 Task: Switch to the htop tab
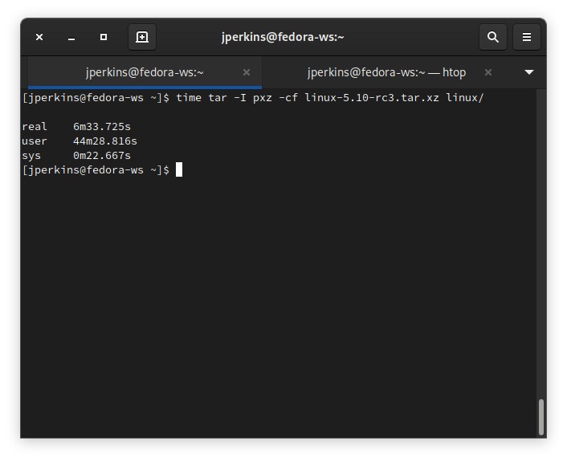(385, 72)
